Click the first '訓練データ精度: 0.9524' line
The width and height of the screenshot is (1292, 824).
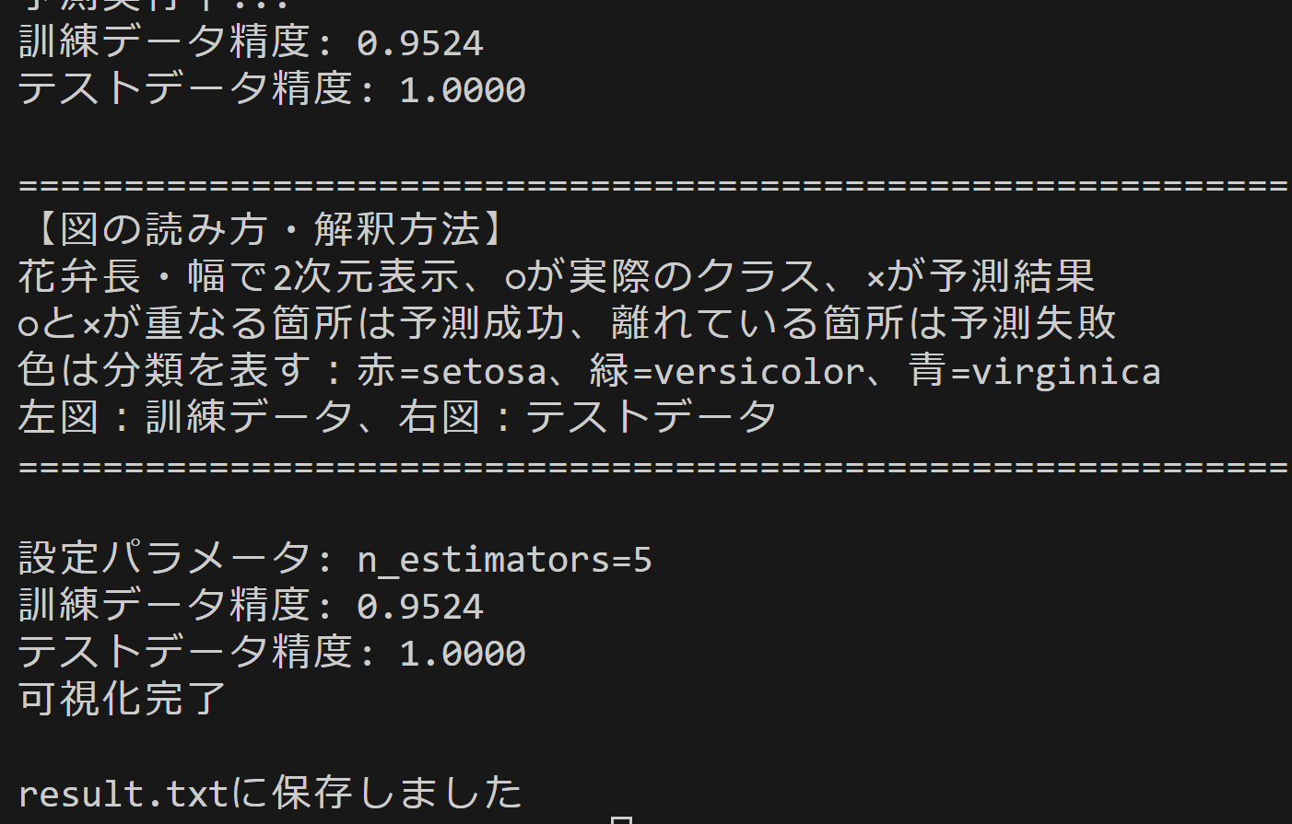tap(251, 42)
